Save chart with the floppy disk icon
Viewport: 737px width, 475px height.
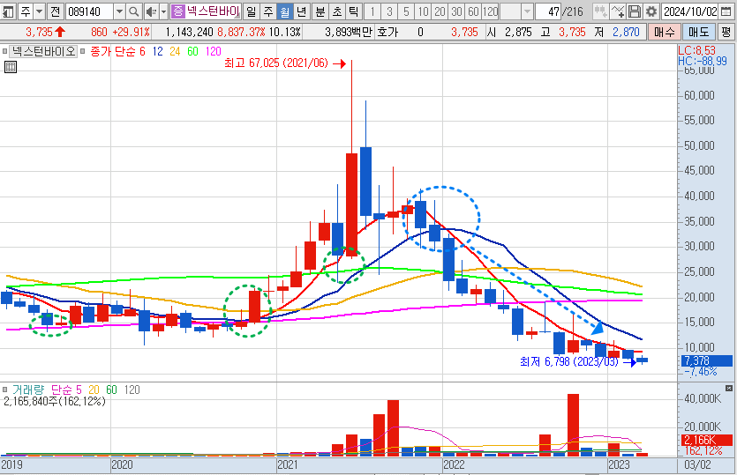[x=635, y=11]
